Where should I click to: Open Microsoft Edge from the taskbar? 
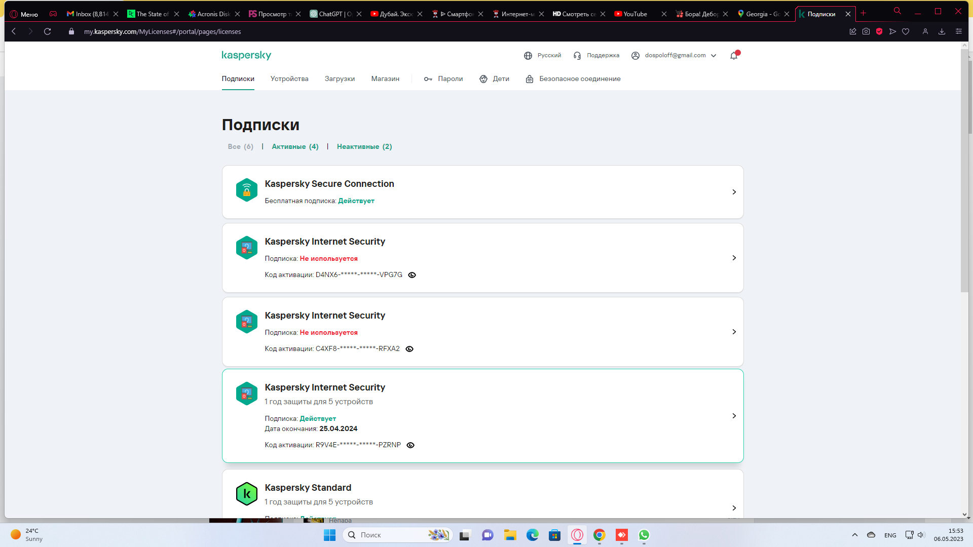tap(532, 535)
